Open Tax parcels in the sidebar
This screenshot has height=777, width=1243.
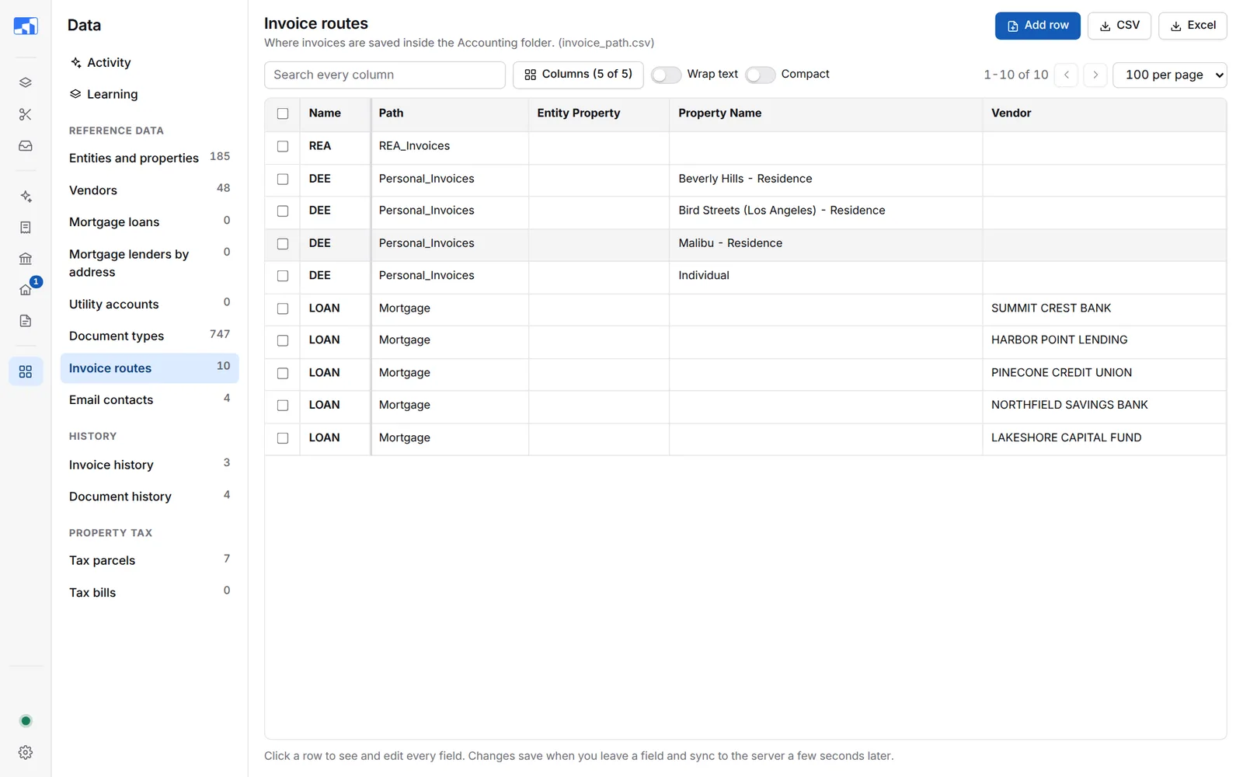(149, 560)
